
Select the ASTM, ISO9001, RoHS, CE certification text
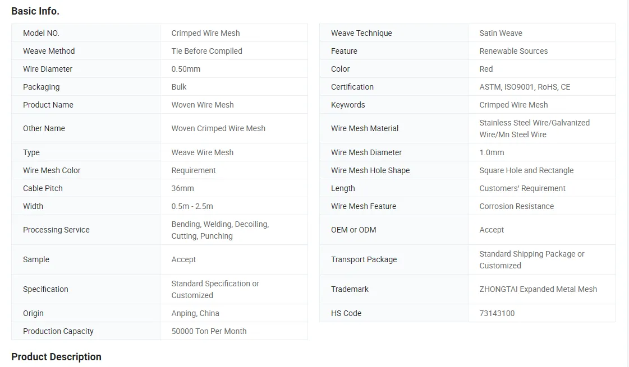524,87
